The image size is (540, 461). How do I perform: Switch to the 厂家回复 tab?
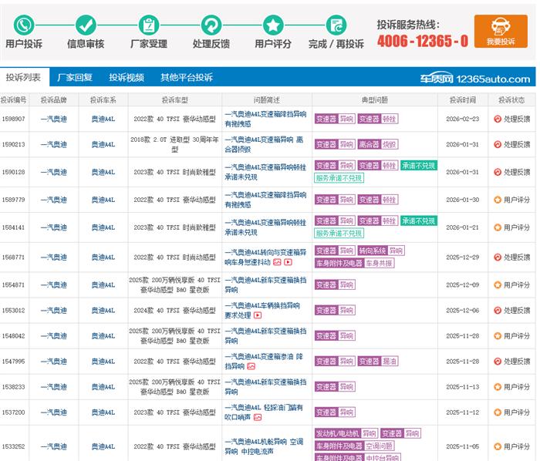74,77
